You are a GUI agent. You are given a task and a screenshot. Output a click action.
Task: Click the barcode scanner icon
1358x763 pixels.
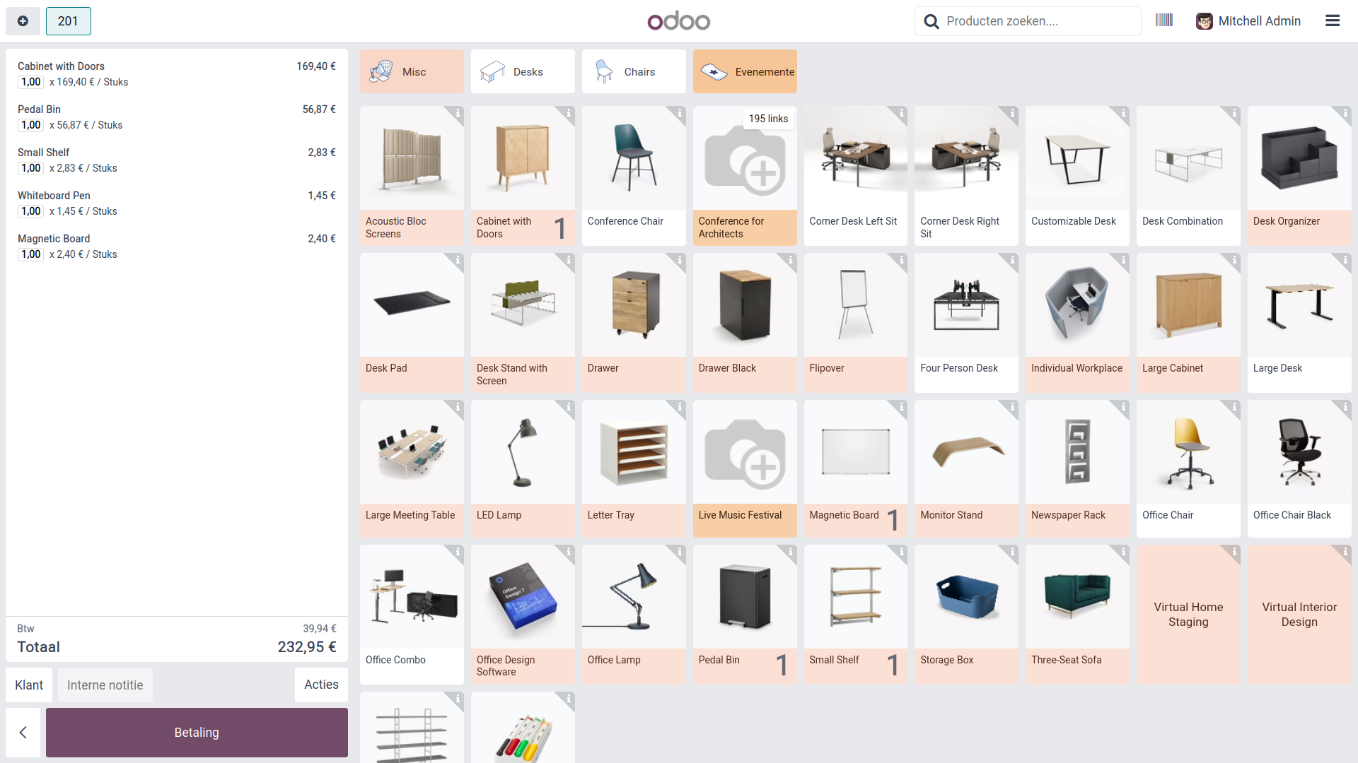pos(1163,20)
